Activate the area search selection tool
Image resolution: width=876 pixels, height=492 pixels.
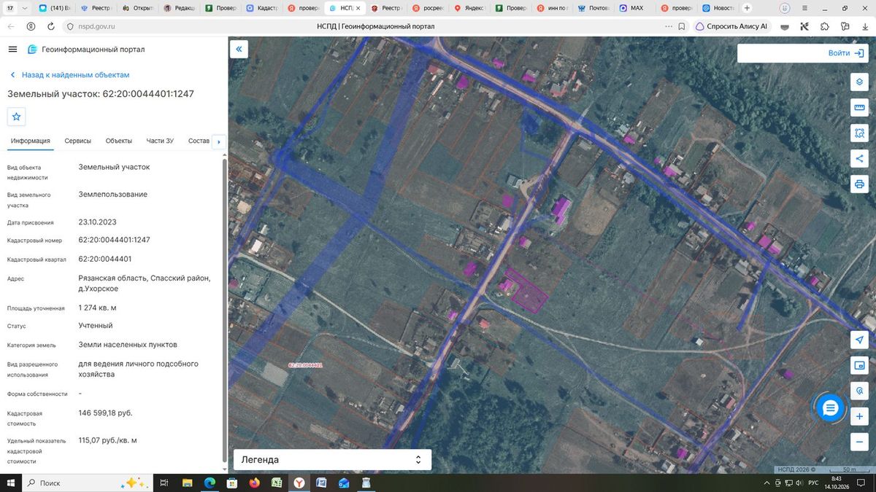click(x=859, y=133)
